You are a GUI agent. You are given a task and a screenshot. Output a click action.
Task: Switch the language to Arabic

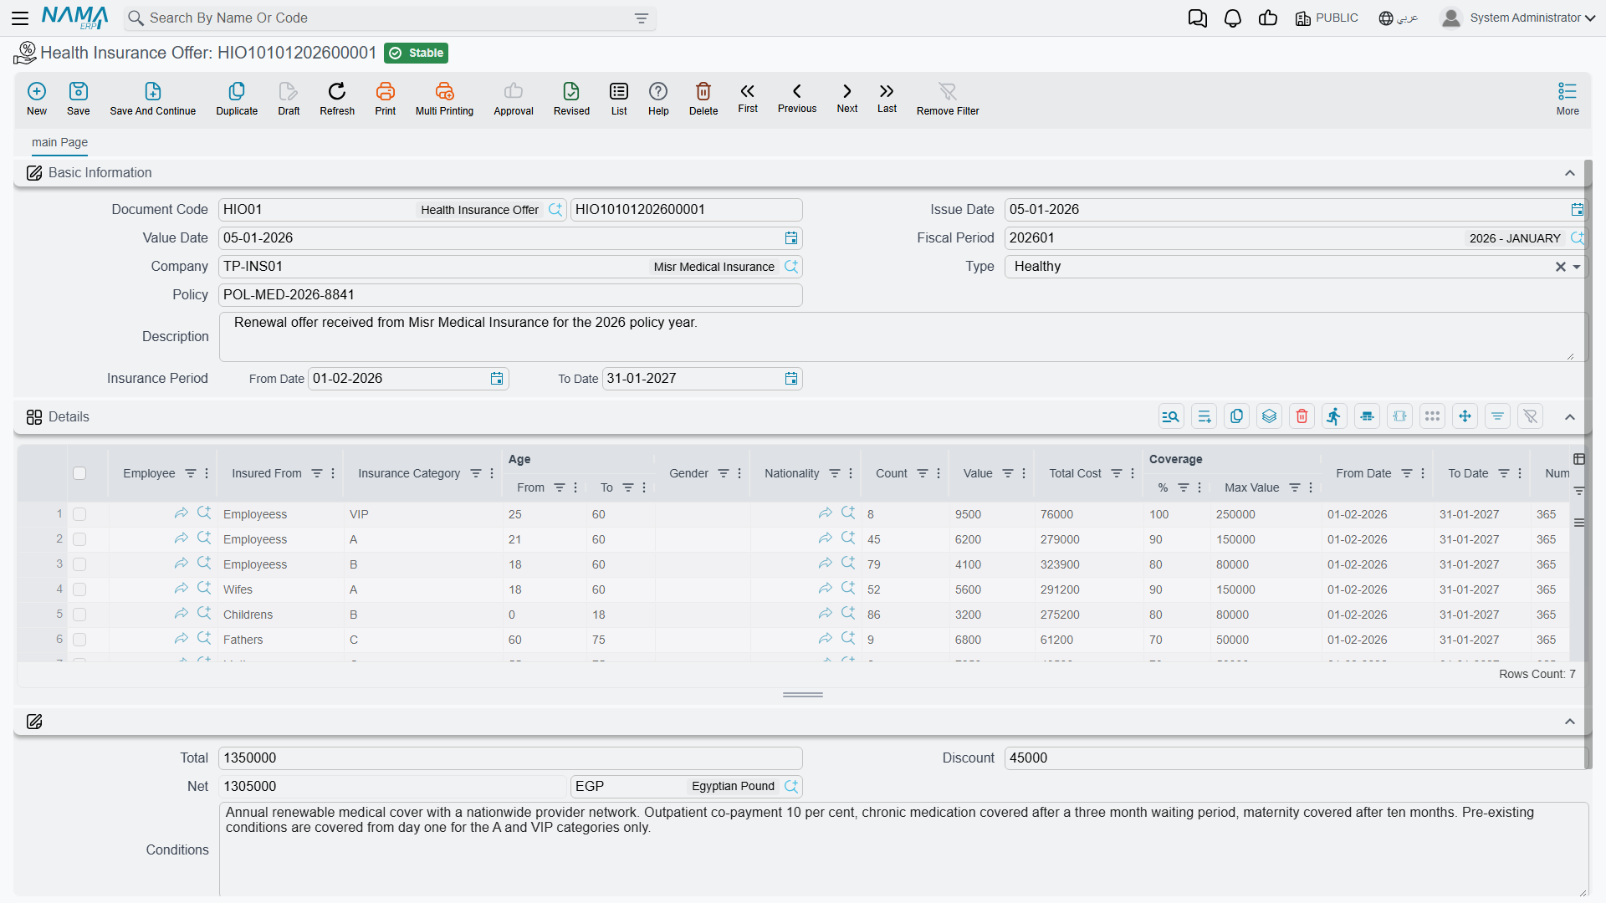click(1399, 18)
